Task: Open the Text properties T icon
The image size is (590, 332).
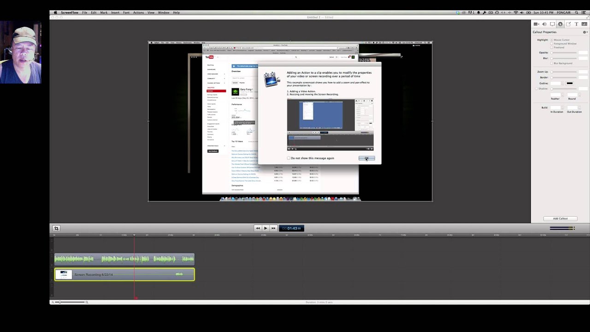Action: click(576, 24)
